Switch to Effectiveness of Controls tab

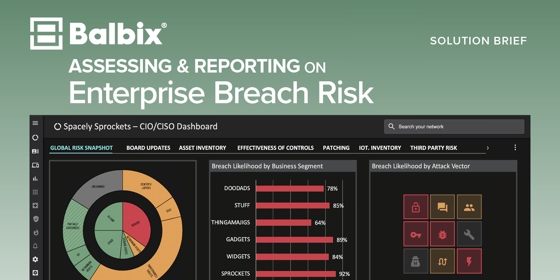(x=276, y=148)
